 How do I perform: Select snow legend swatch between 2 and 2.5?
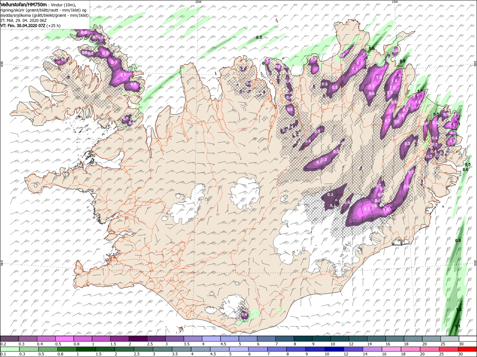tap(138, 339)
